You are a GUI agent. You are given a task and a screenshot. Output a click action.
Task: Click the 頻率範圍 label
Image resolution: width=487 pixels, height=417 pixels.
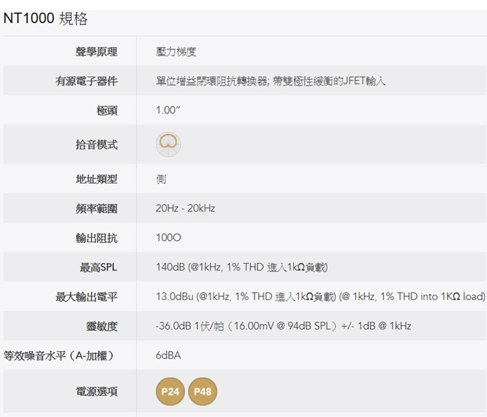(x=96, y=208)
